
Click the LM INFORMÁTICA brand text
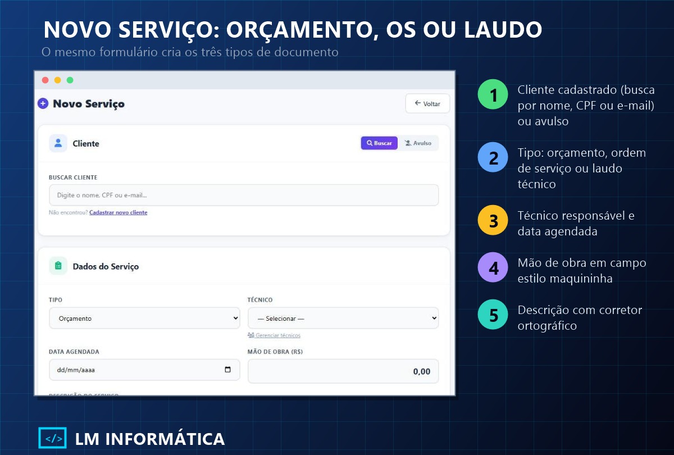coord(150,439)
